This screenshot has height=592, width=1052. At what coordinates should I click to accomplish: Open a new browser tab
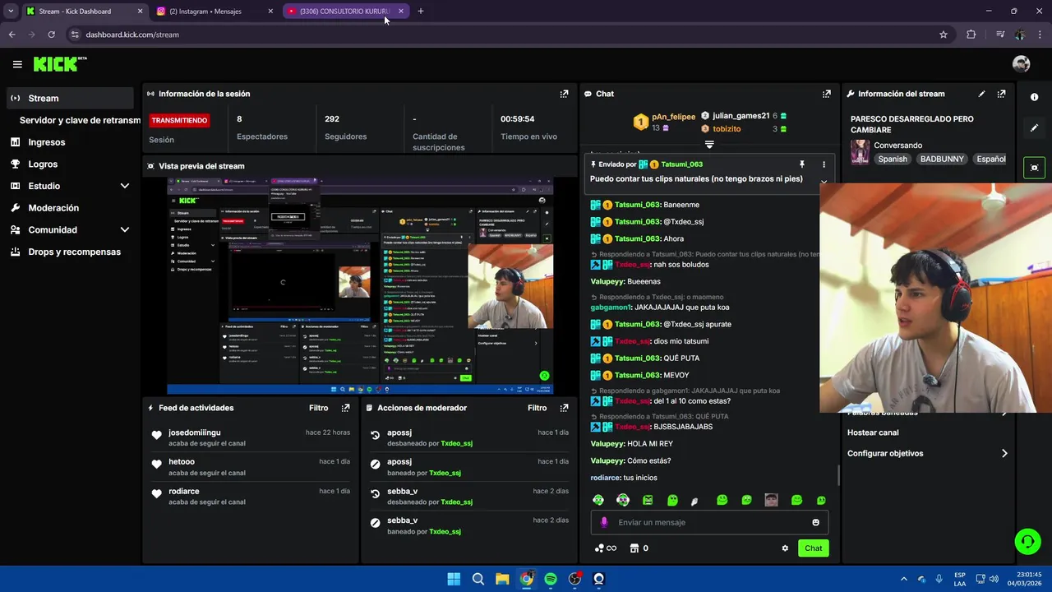click(421, 11)
